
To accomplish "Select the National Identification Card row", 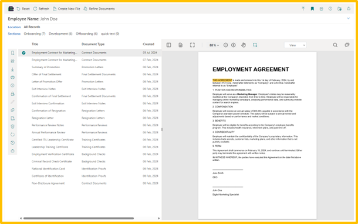I will coord(90,169).
